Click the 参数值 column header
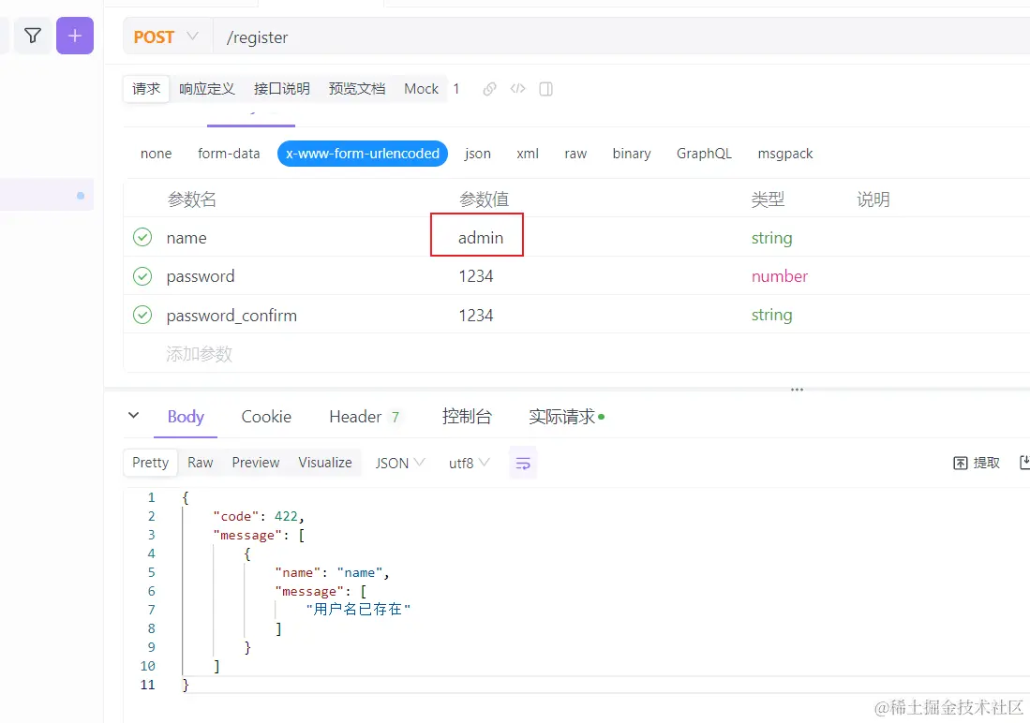Image resolution: width=1030 pixels, height=723 pixels. click(x=484, y=199)
